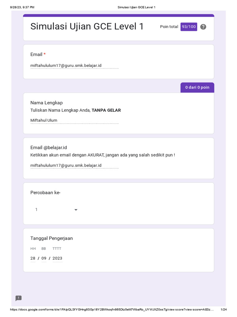Click the help question mark icon
237x317 pixels.
[x=203, y=27]
